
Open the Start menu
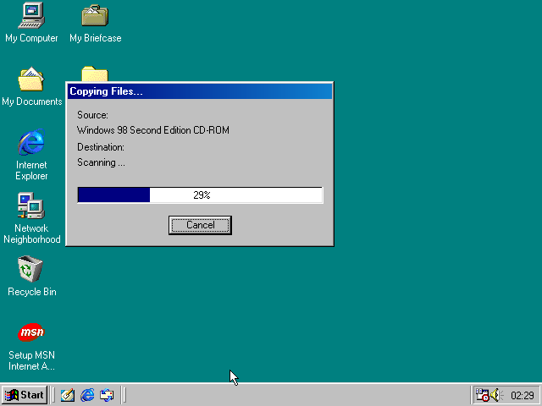click(x=25, y=395)
